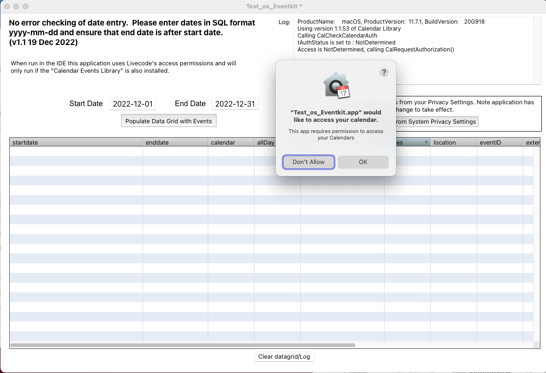Click the calendar privacy icon in dialog
Image resolution: width=546 pixels, height=373 pixels.
click(336, 85)
